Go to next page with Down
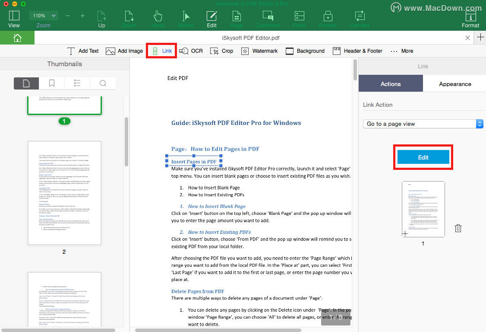The height and width of the screenshot is (332, 486). (x=129, y=19)
